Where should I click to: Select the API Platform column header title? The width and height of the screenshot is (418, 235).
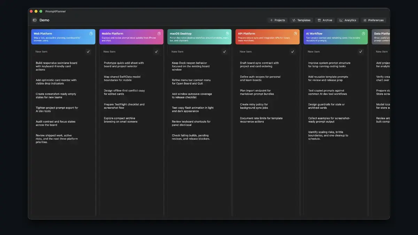tap(247, 34)
